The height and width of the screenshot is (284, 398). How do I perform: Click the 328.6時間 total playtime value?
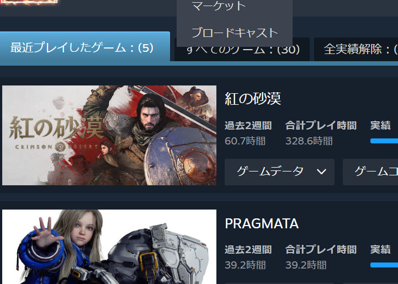pyautogui.click(x=309, y=141)
